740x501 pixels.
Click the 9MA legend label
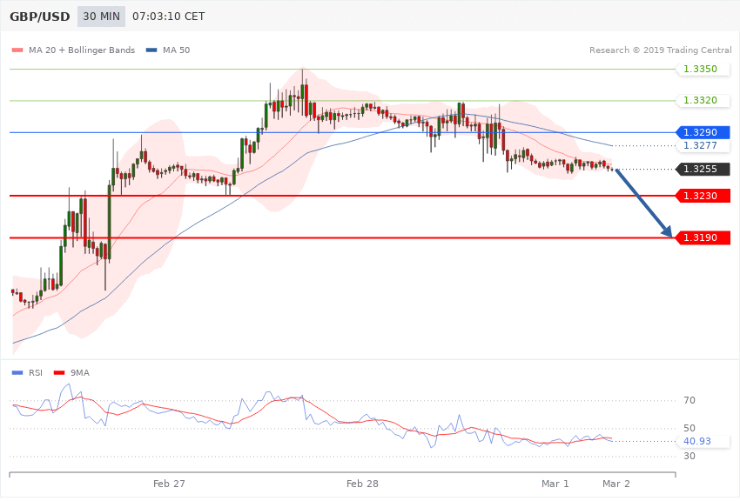click(x=80, y=373)
